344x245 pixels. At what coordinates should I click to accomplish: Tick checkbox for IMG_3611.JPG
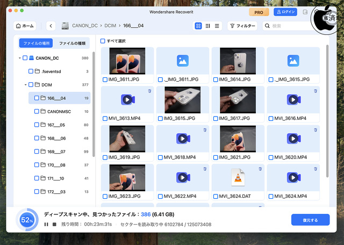tap(105, 80)
